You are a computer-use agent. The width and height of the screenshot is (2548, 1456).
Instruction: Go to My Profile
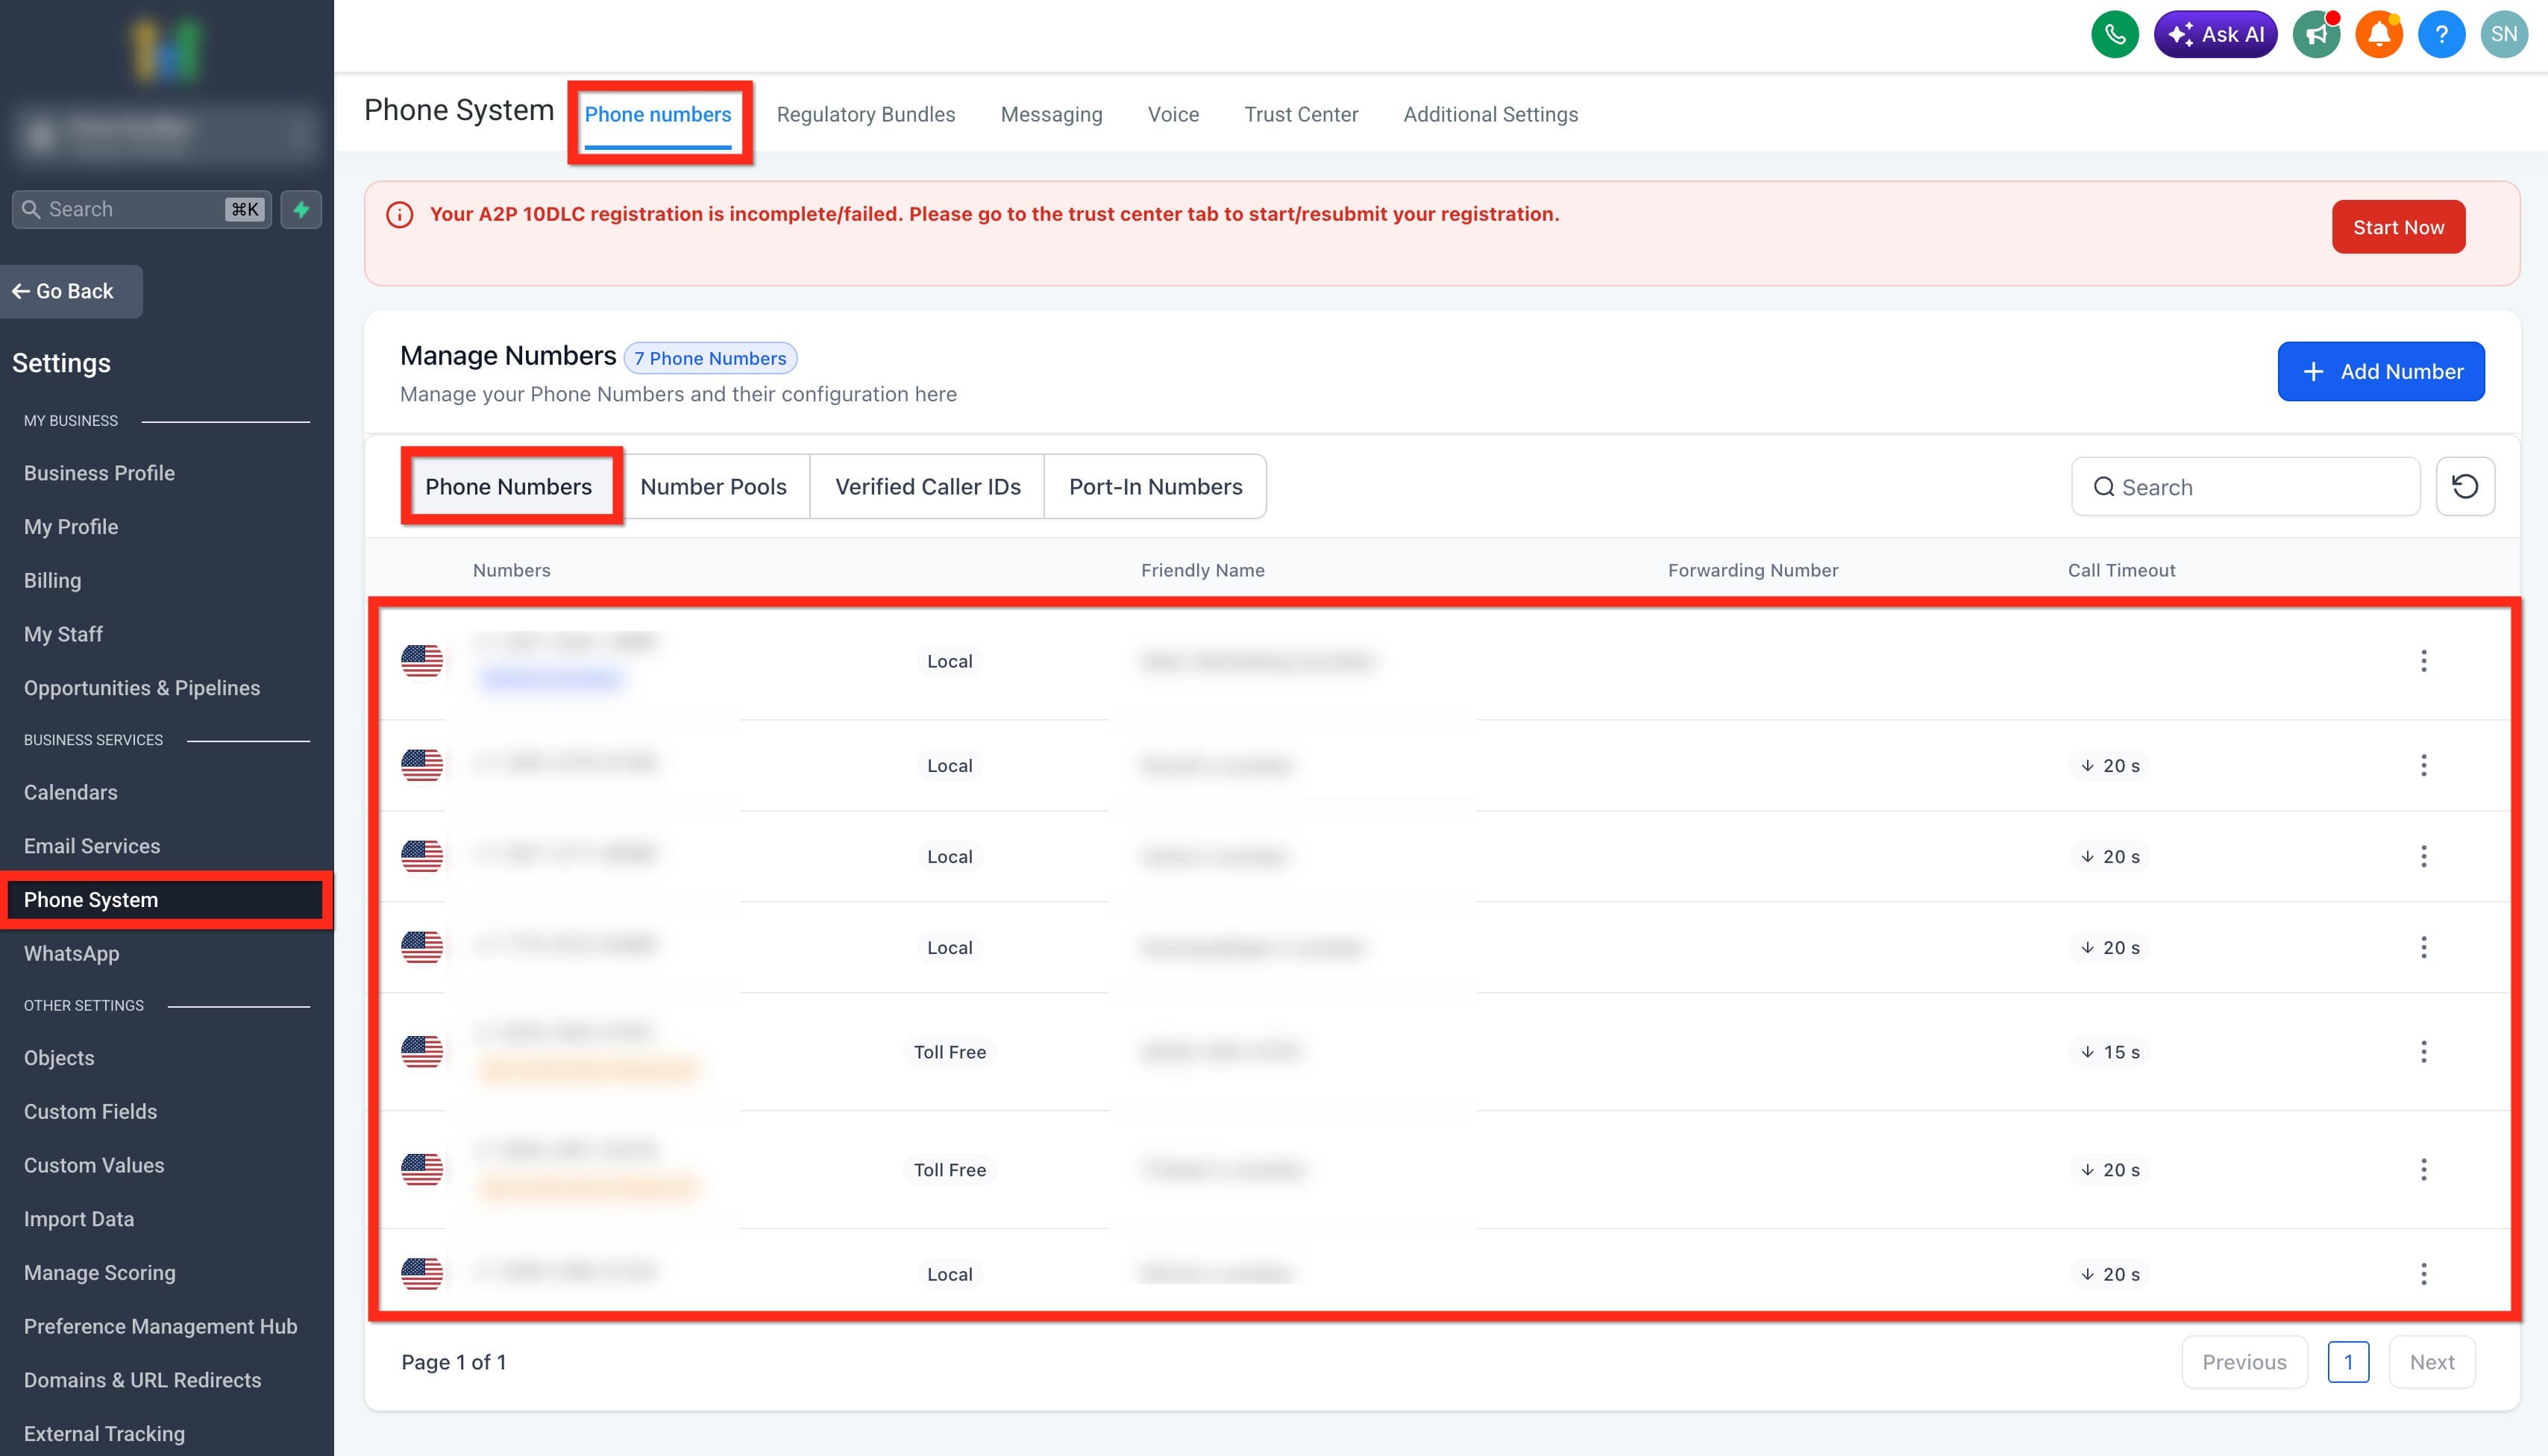[71, 527]
